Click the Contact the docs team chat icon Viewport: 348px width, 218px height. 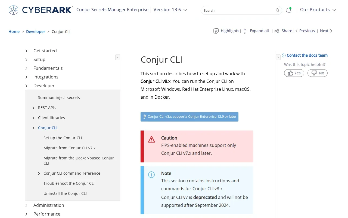(x=284, y=55)
